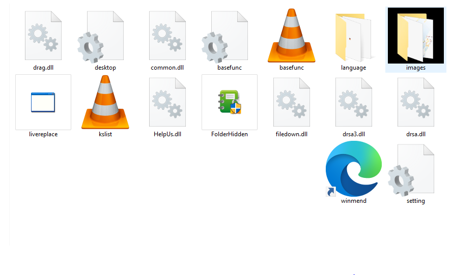Click the kslist VLC cone icon
The width and height of the screenshot is (452, 275).
[105, 102]
